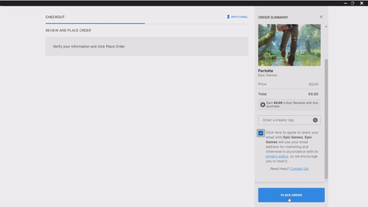Click the Order Summary heading text
This screenshot has height=207, width=368.
(273, 17)
